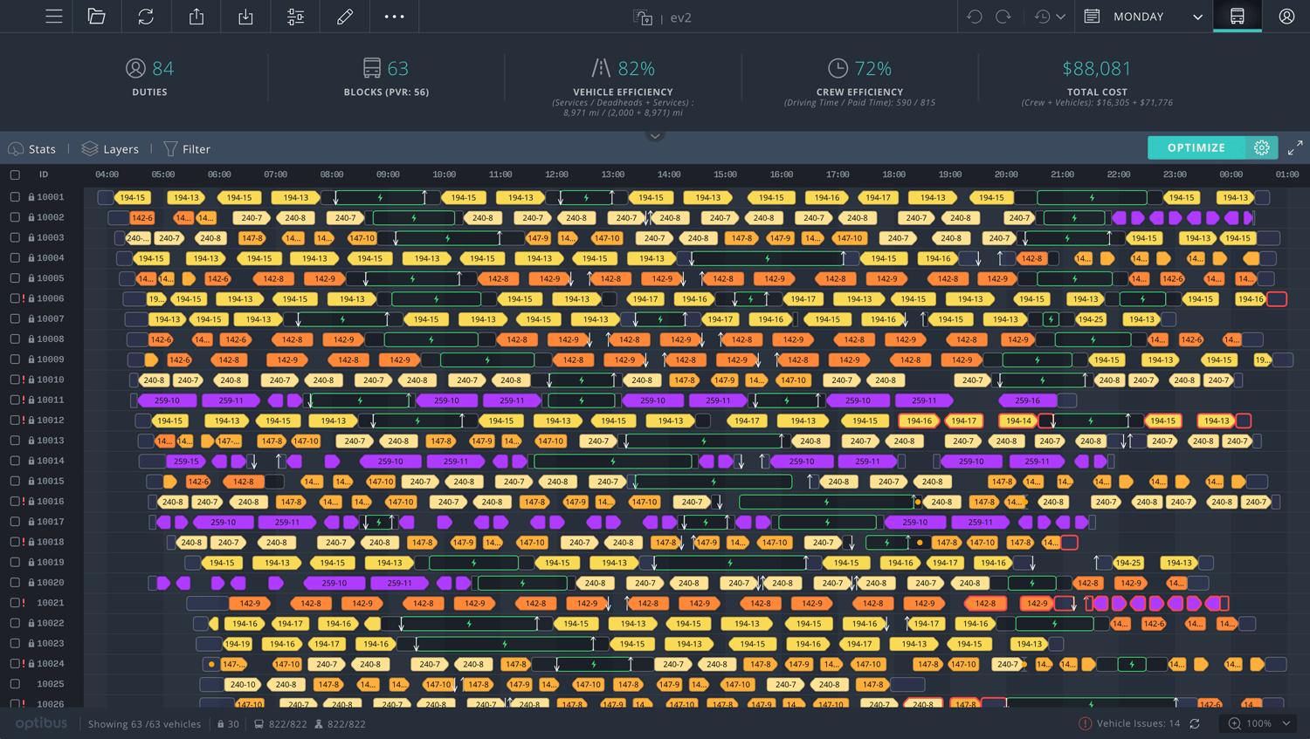Viewport: 1310px width, 739px height.
Task: Select the checkbox for row 10012
Action: point(15,421)
